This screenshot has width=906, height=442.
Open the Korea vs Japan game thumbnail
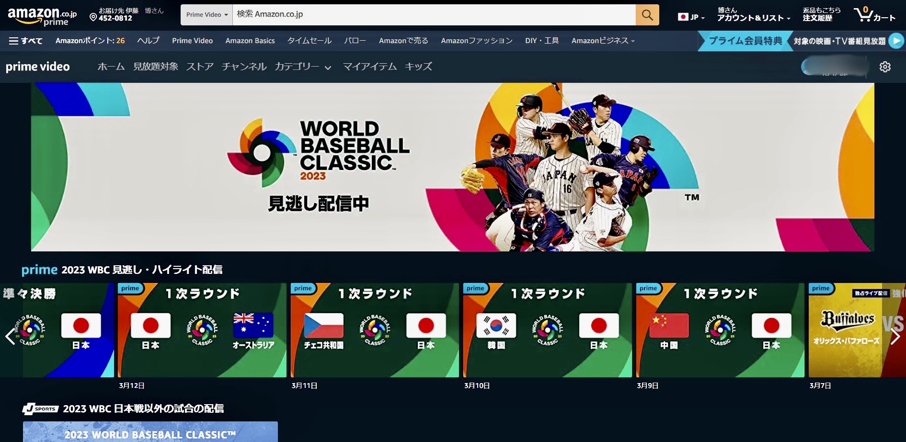[x=547, y=330]
